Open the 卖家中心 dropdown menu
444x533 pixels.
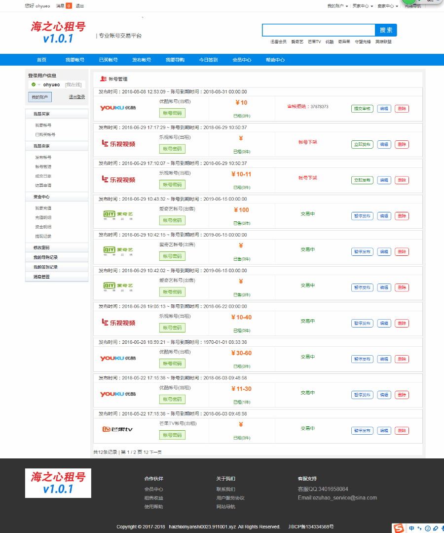(388, 6)
